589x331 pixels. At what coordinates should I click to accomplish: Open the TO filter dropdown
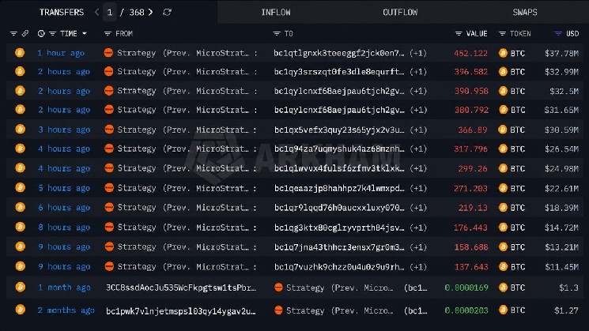(277, 33)
